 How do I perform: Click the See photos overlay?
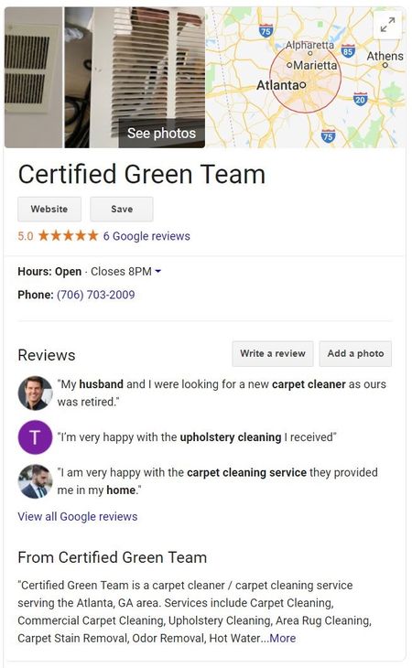click(161, 134)
